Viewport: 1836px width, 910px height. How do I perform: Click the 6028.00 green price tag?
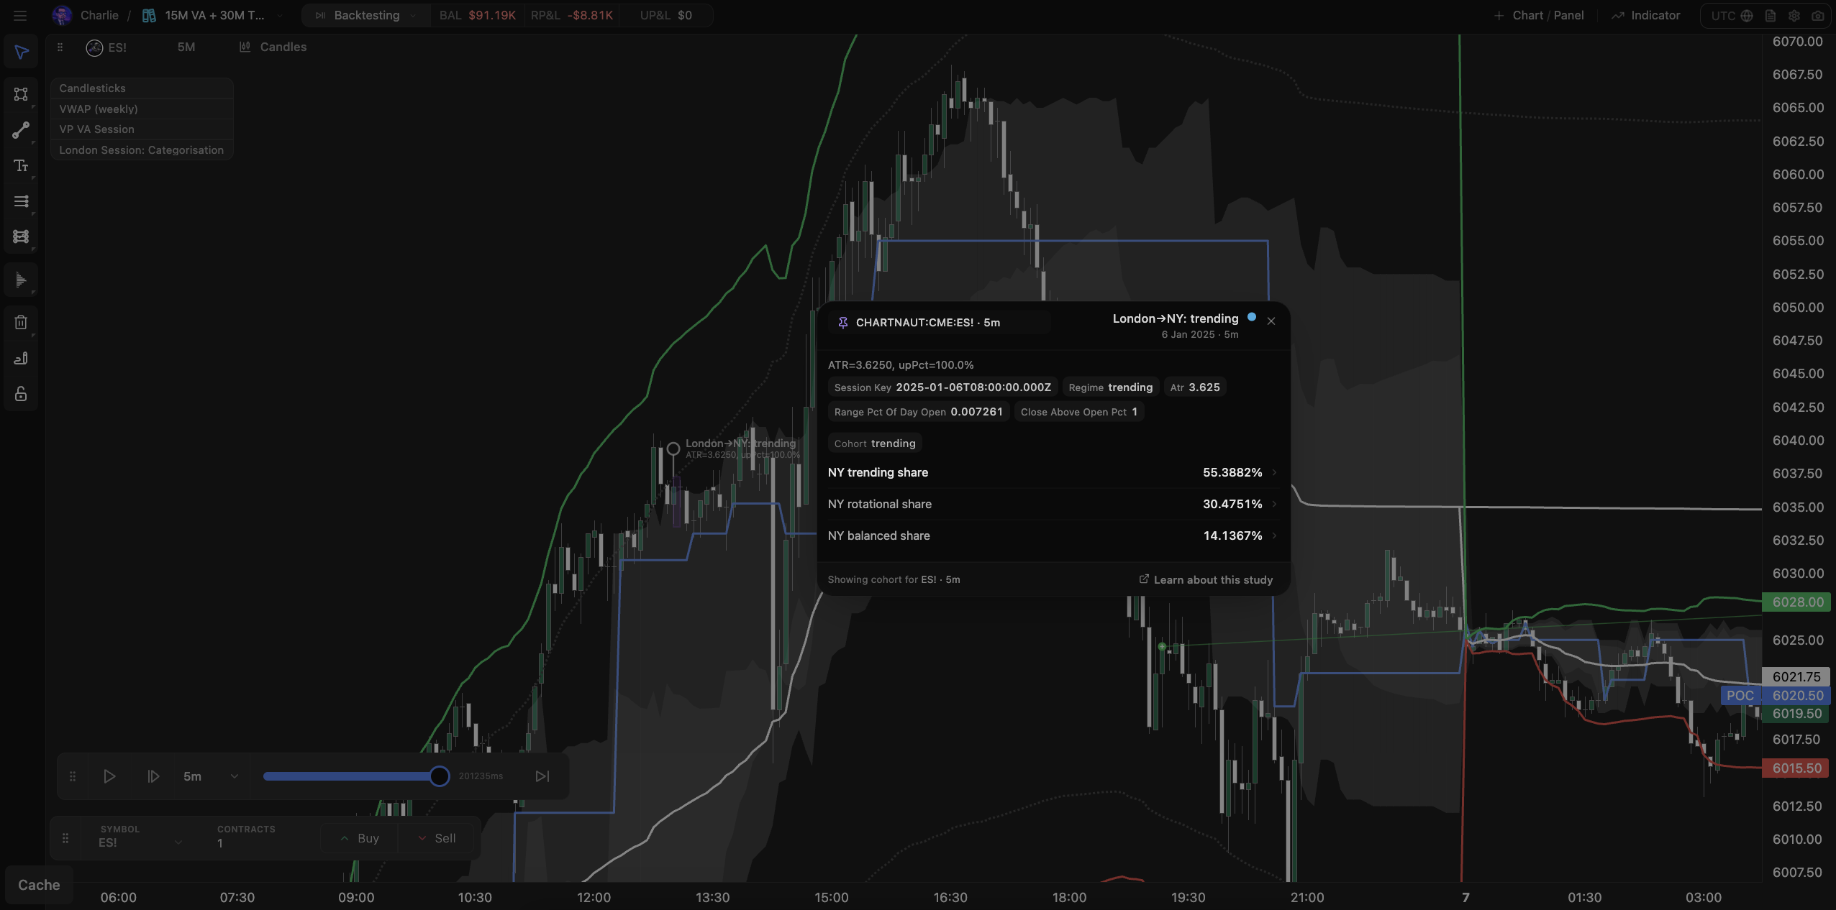click(x=1798, y=602)
